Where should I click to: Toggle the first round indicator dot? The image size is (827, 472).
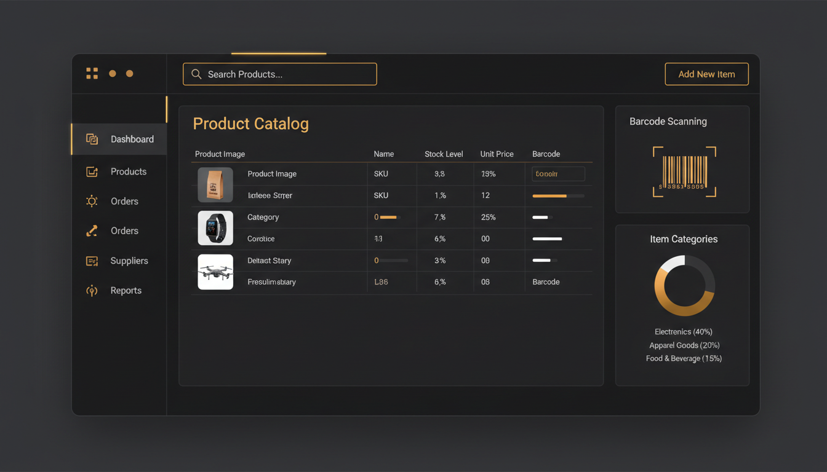click(113, 73)
